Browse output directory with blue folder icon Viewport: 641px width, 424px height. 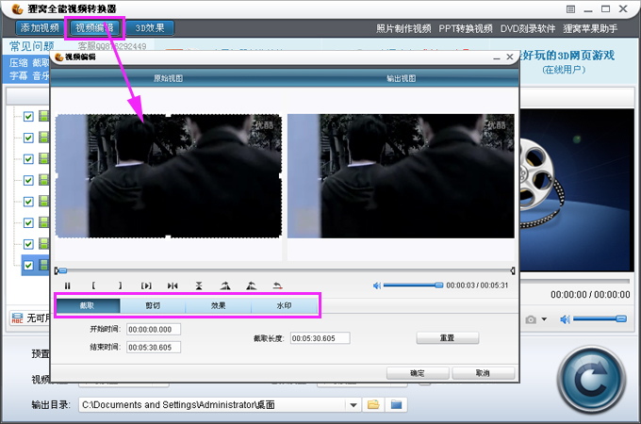[x=396, y=405]
